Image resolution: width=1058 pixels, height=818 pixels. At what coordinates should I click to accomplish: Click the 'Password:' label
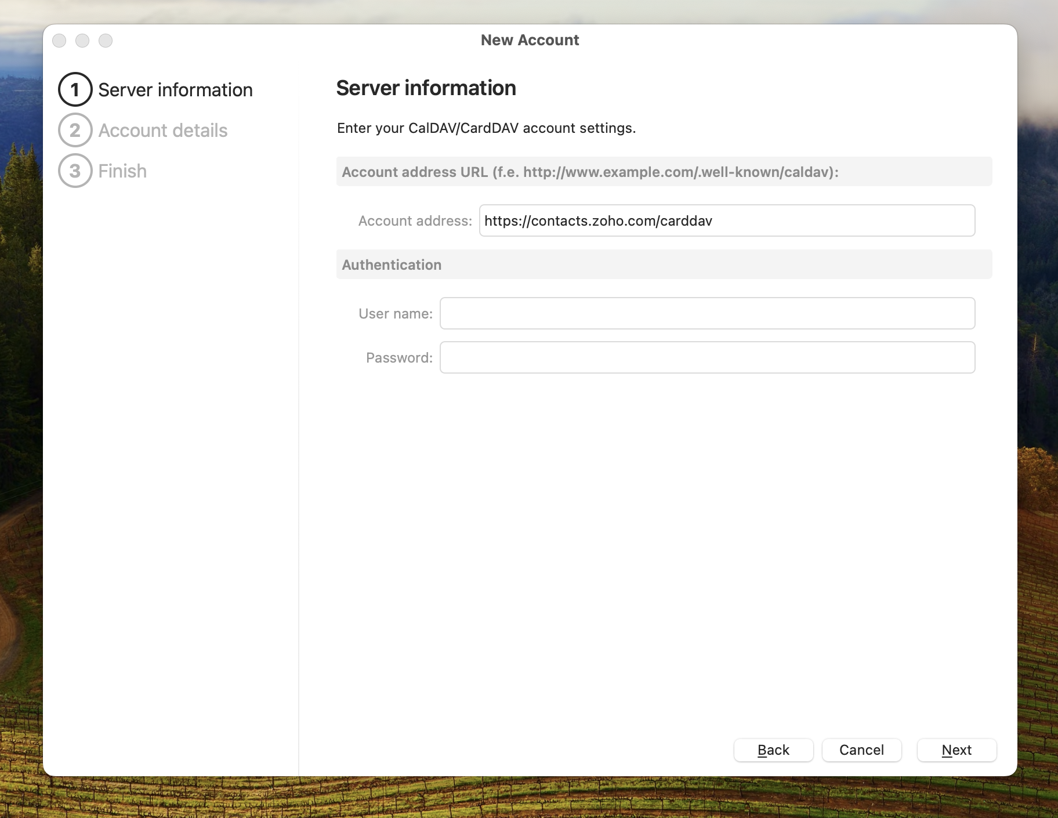tap(399, 358)
